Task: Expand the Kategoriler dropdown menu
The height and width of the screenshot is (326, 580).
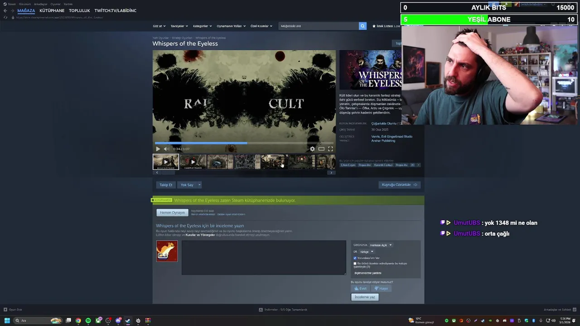Action: coord(202,26)
